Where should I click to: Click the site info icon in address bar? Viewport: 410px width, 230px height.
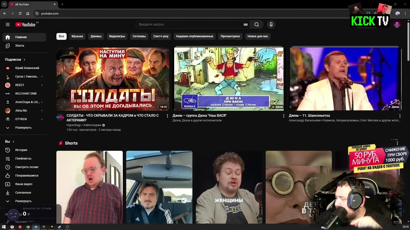(37, 13)
